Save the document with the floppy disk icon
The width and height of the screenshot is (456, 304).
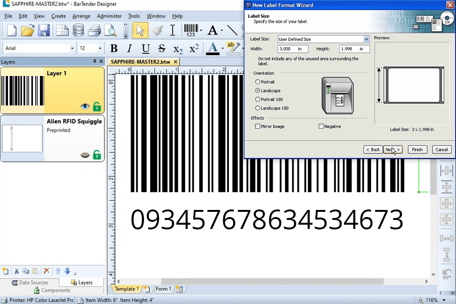[x=44, y=30]
